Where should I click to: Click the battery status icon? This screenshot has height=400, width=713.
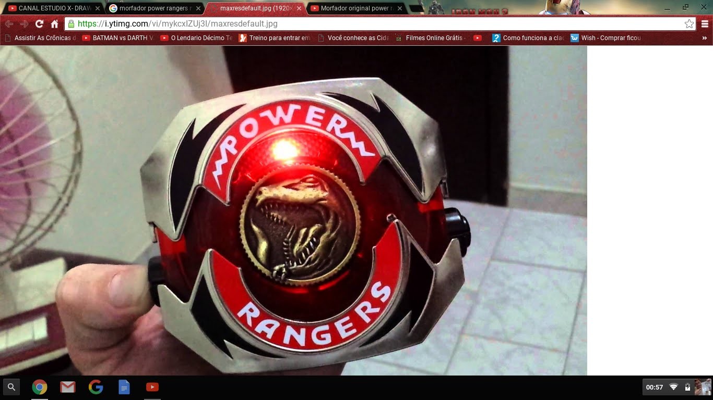(687, 387)
